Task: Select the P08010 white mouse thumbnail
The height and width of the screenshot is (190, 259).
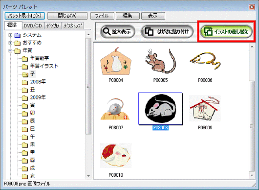Action: pyautogui.click(x=116, y=156)
